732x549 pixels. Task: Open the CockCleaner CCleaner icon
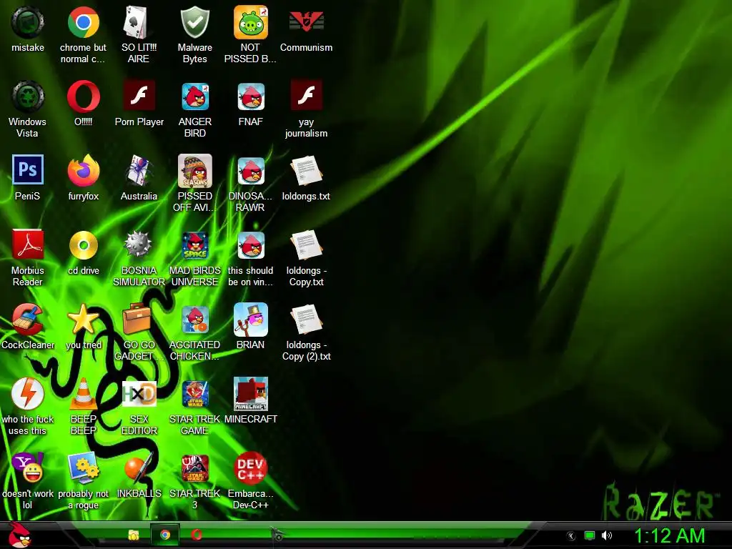point(28,320)
